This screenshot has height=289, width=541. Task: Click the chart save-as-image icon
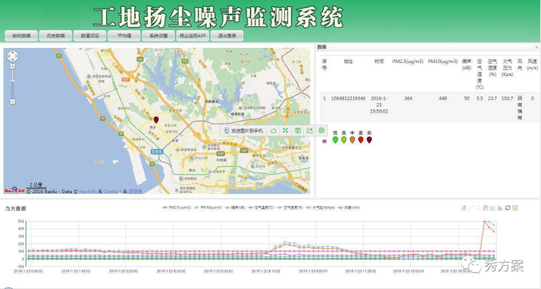[x=515, y=208]
